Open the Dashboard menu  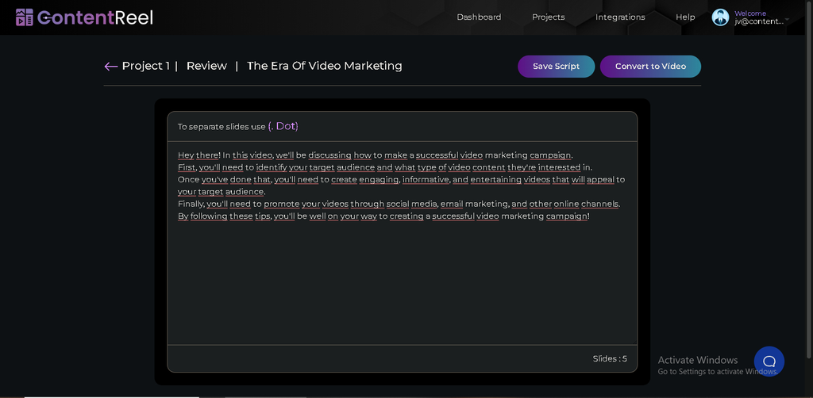[x=479, y=17]
